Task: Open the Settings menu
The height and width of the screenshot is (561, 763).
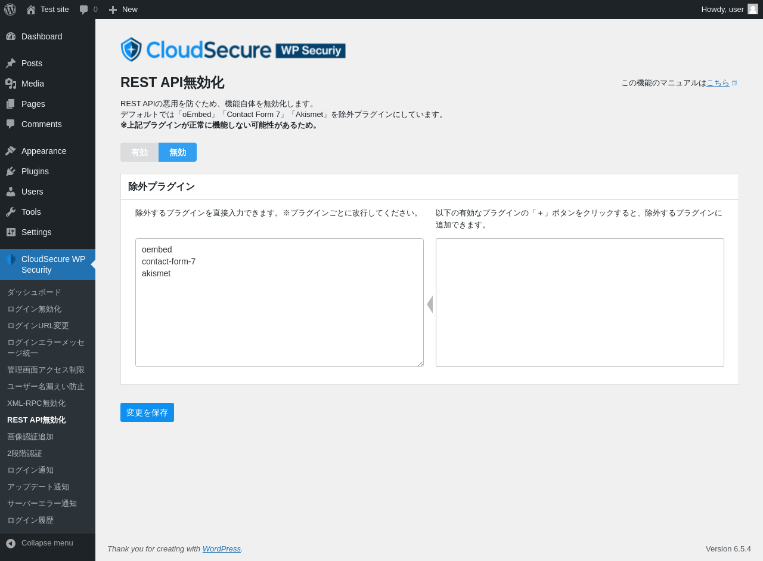Action: tap(48, 232)
